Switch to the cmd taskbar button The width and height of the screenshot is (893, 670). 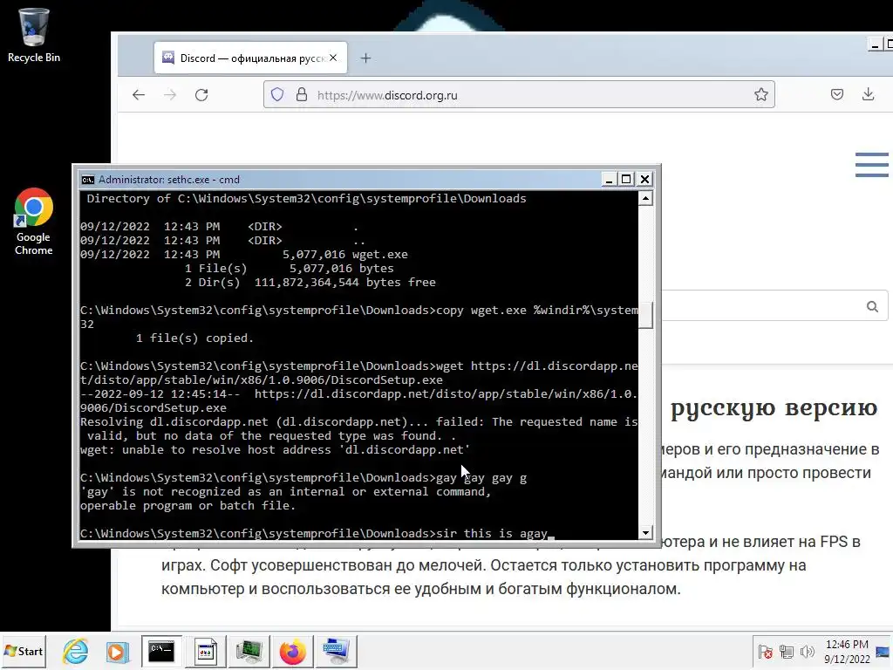click(161, 651)
